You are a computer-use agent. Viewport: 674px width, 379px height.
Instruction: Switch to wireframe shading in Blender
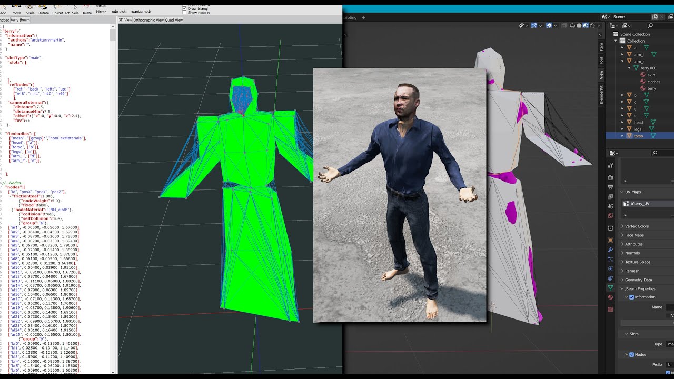pos(573,25)
